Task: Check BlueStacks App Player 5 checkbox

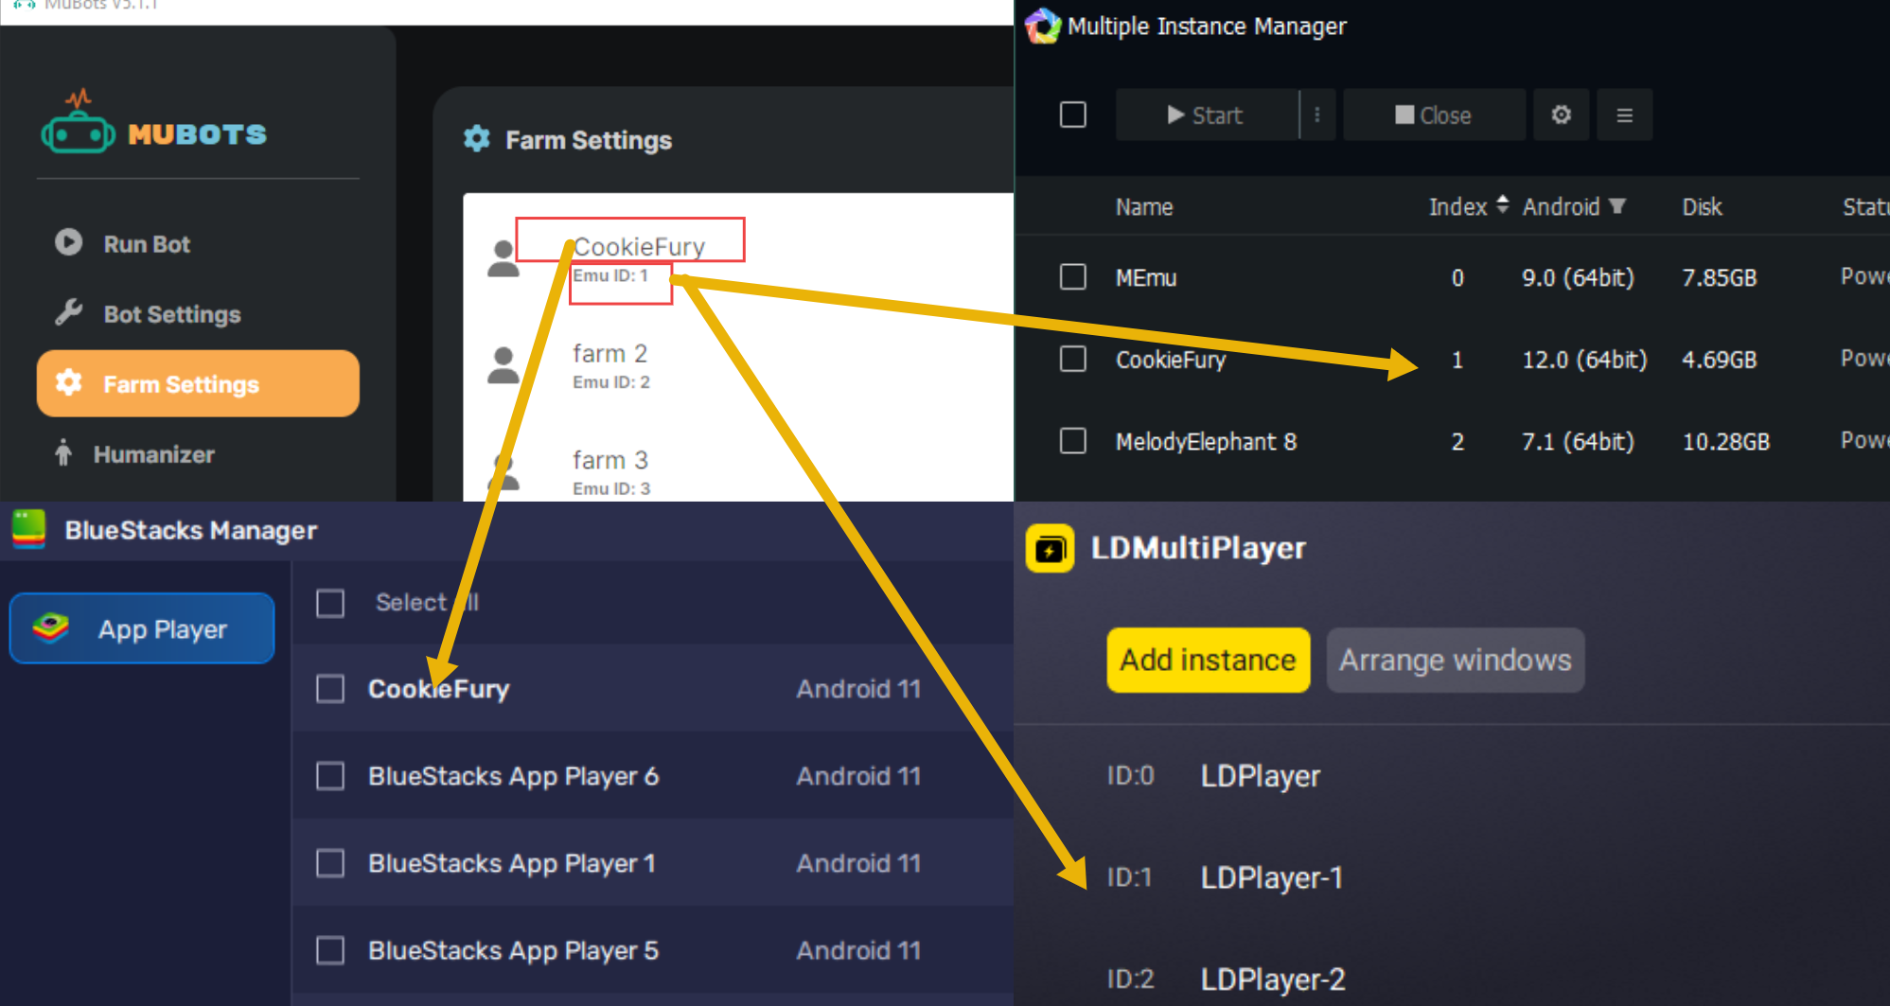Action: (x=329, y=949)
